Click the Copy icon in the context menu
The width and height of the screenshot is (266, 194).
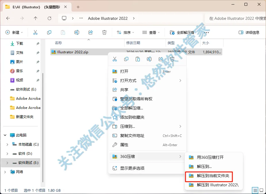click(x=126, y=59)
